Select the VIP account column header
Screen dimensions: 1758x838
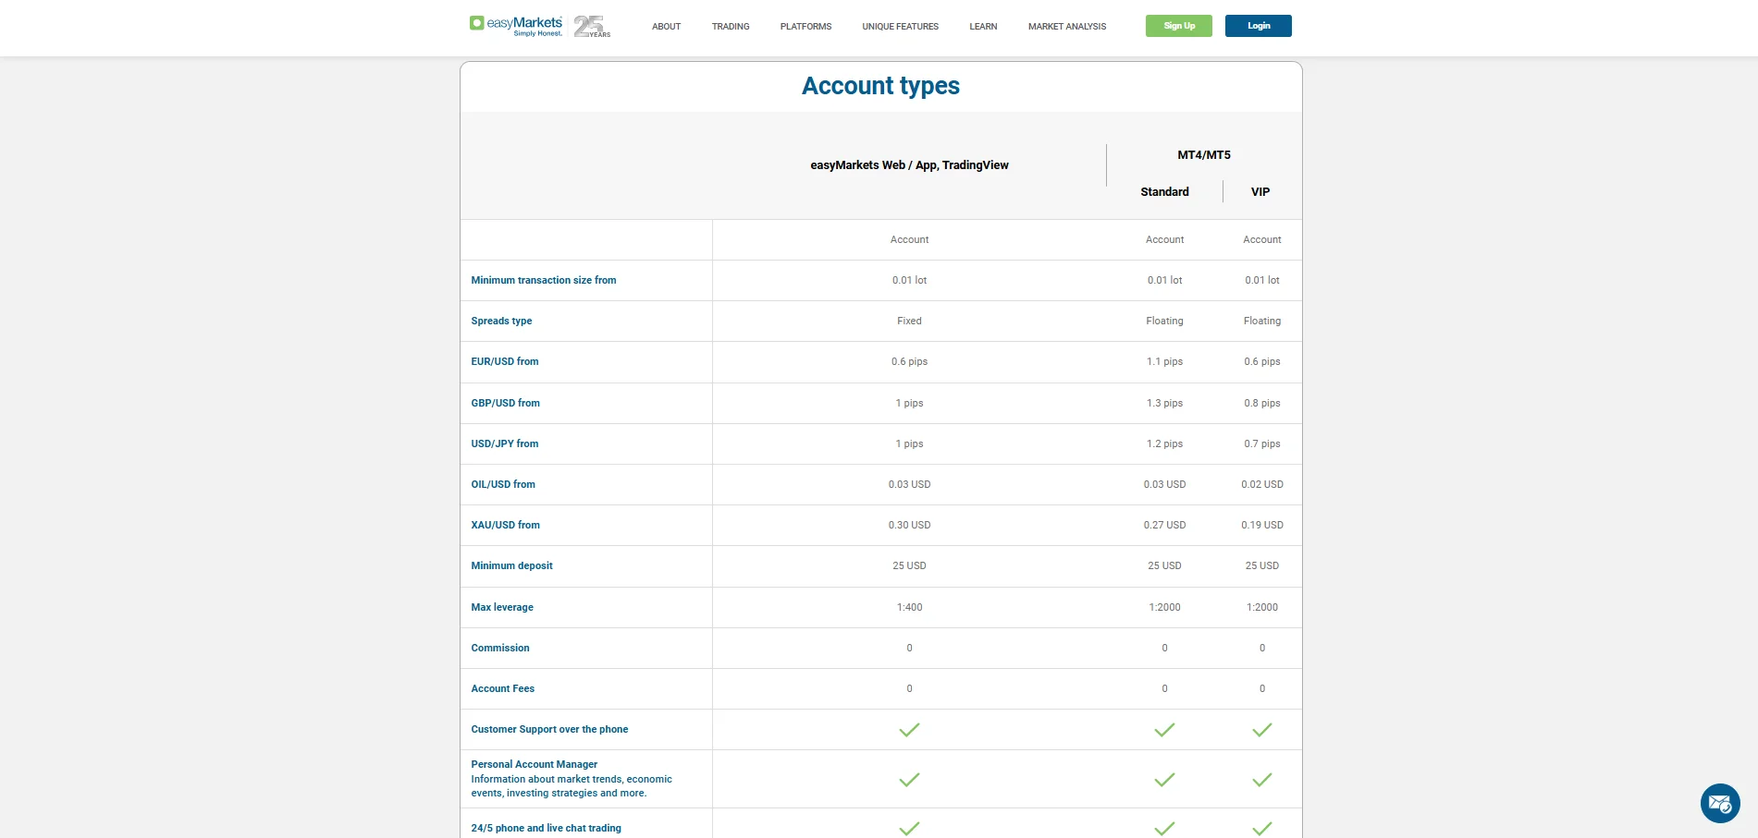(x=1260, y=192)
